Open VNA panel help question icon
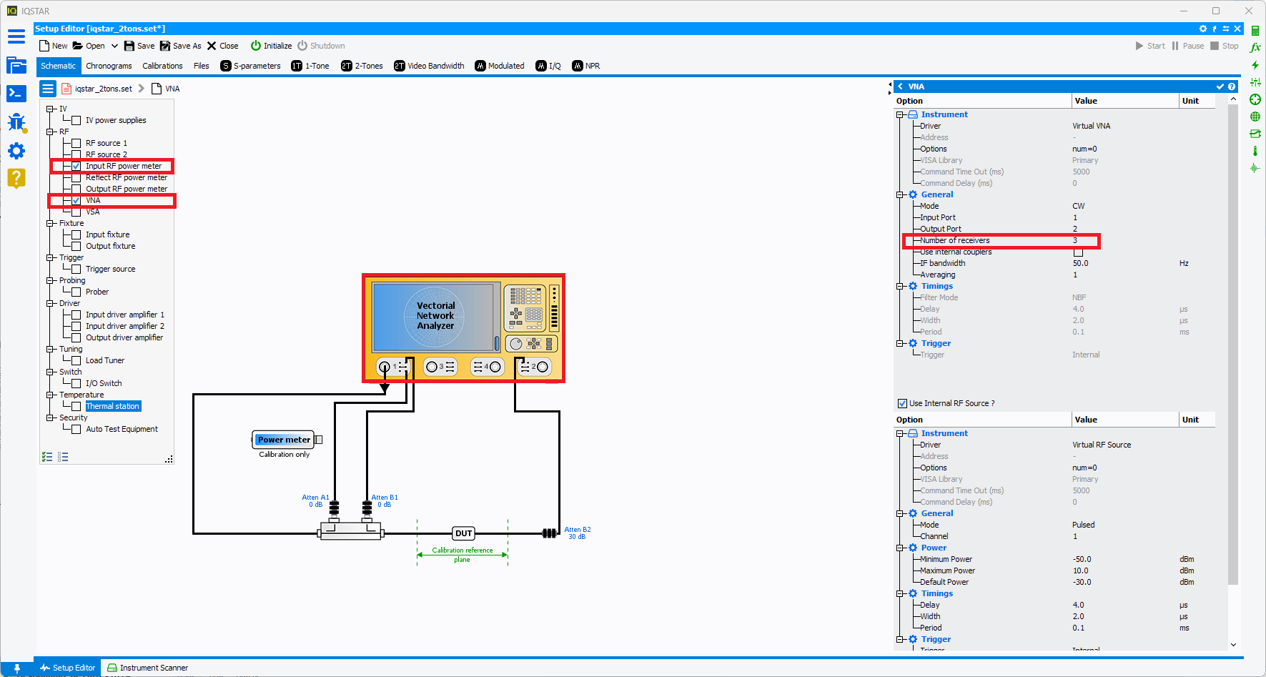This screenshot has width=1266, height=677. tap(1232, 87)
